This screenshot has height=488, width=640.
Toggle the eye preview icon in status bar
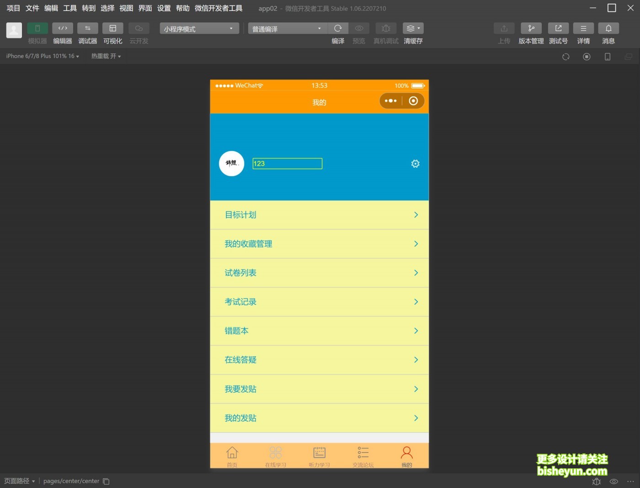tap(613, 481)
